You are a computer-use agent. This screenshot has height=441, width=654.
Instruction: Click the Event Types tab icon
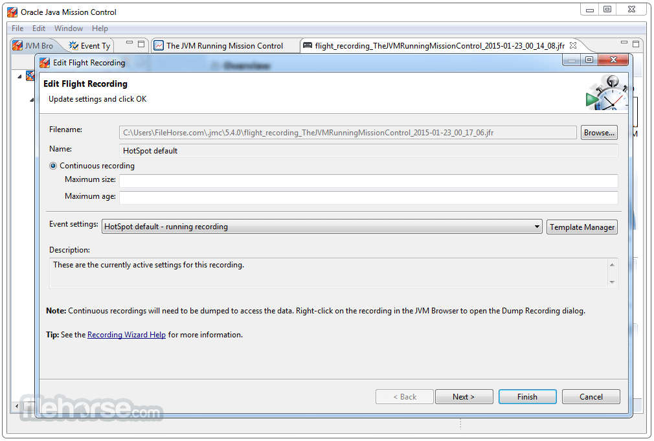(74, 46)
